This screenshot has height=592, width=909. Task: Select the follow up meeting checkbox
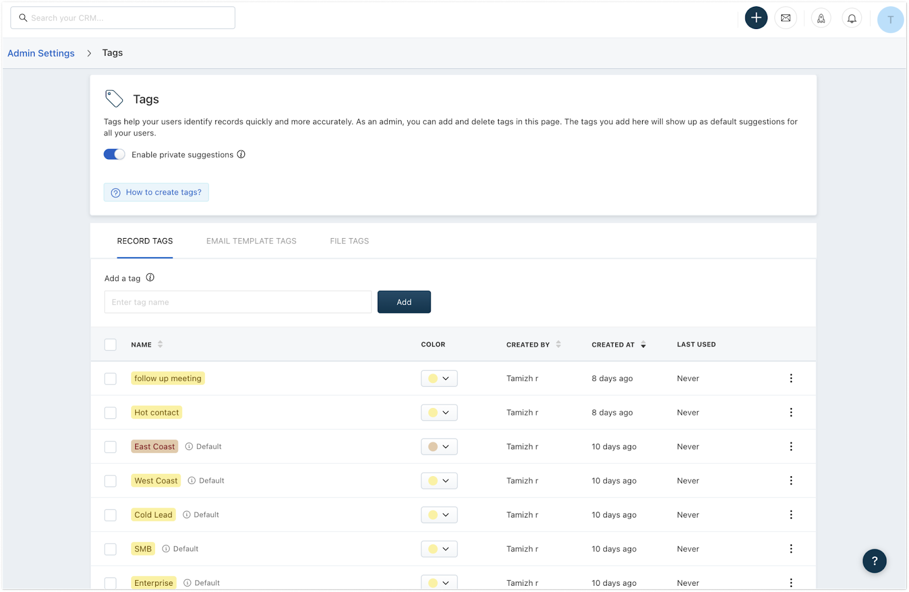(x=110, y=379)
